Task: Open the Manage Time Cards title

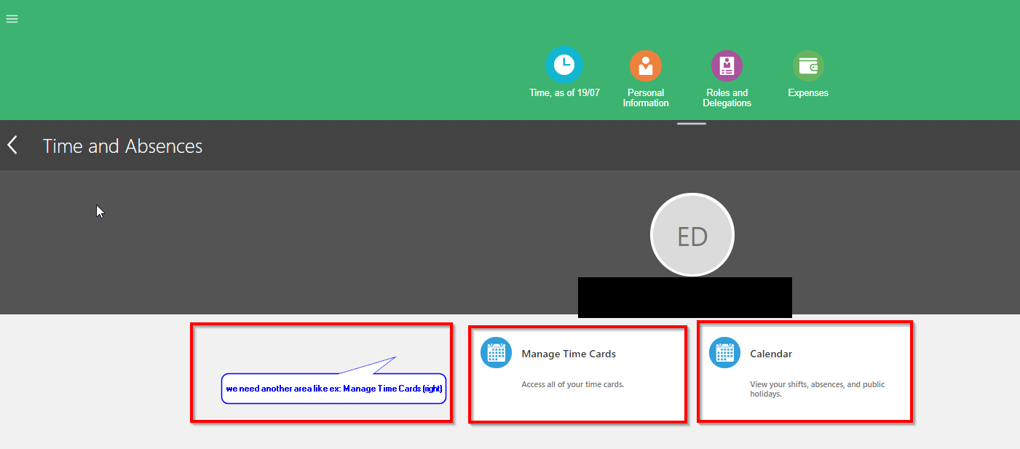Action: [569, 354]
